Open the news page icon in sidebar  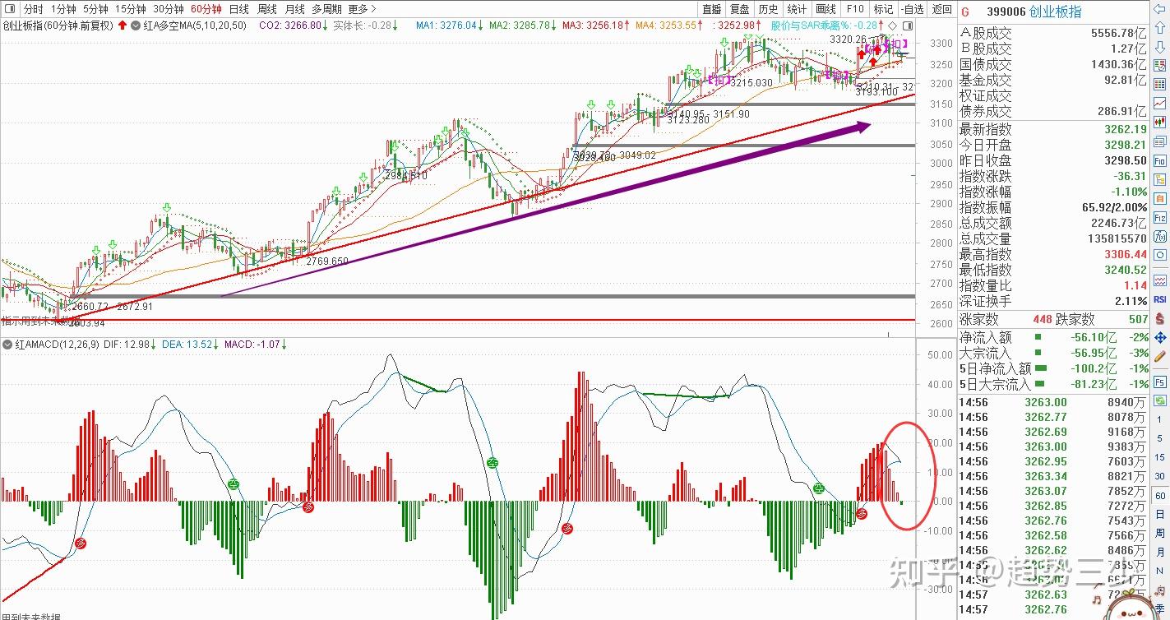[x=1161, y=142]
